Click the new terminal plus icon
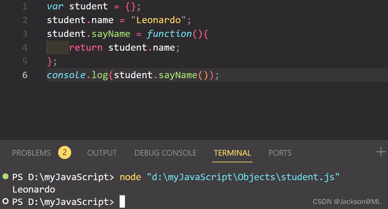Image resolution: width=388 pixels, height=209 pixels. [x=381, y=152]
